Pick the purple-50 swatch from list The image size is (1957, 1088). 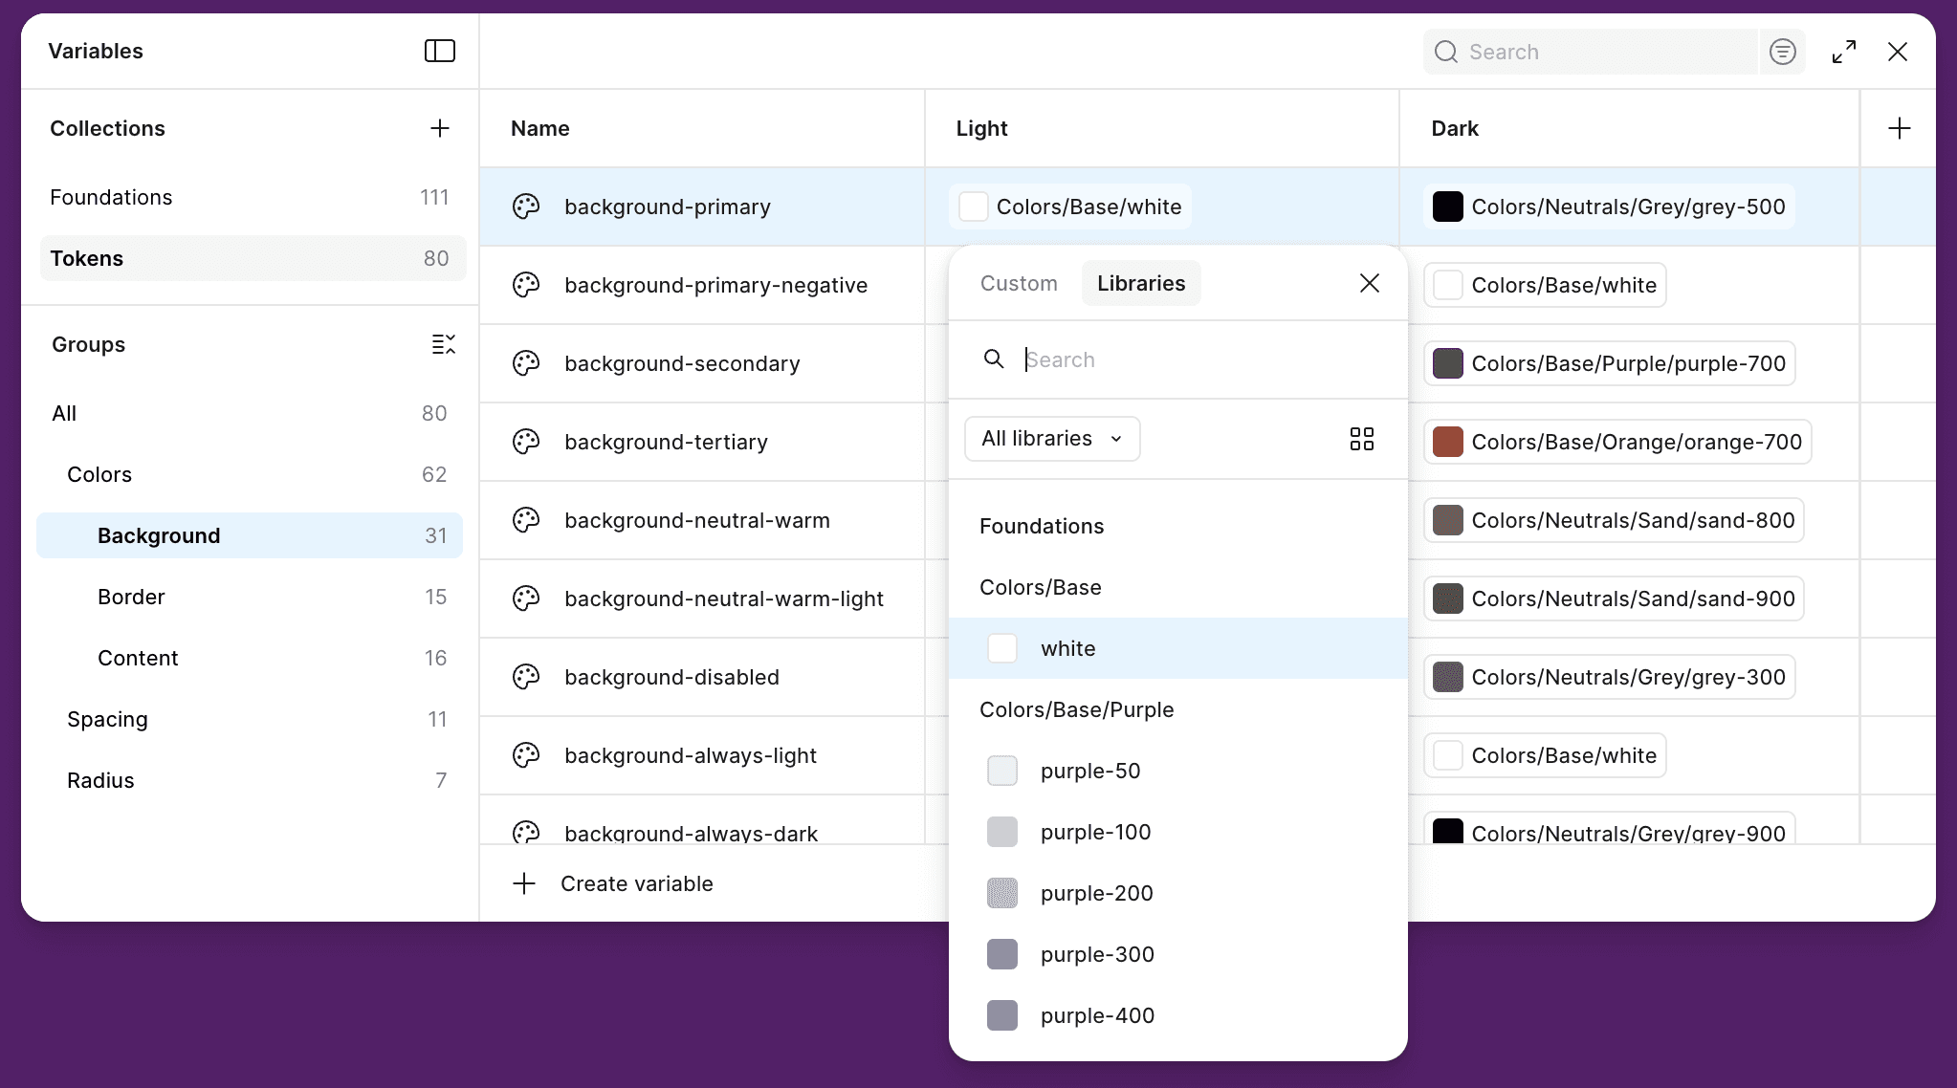[x=1002, y=771]
